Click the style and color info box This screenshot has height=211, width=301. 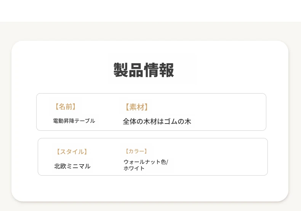coord(153,157)
